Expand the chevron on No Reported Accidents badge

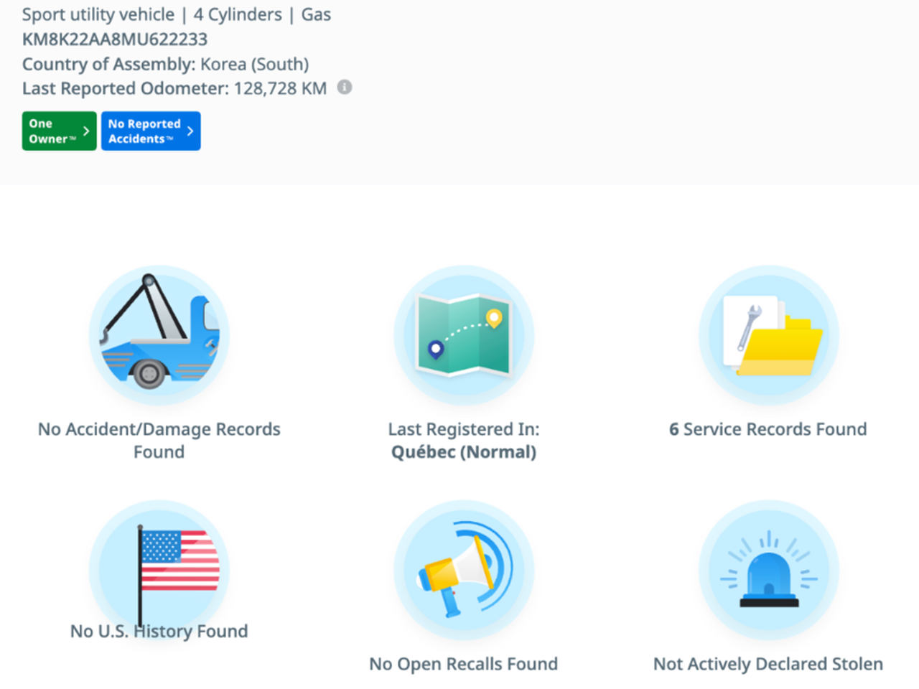coord(190,131)
